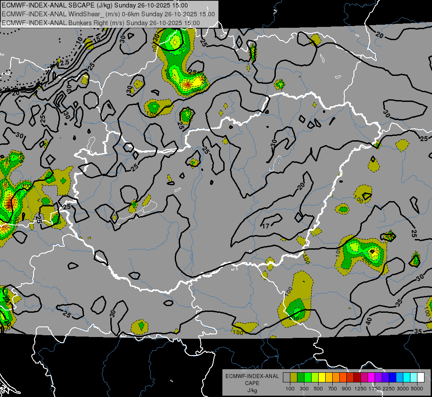Click the 700 legend tick value

pyautogui.click(x=333, y=389)
